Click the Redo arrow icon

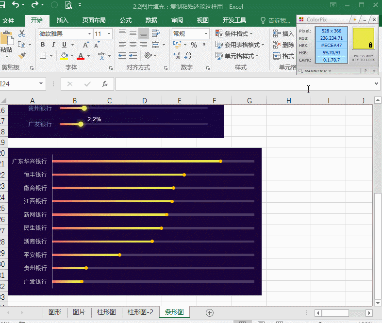click(x=35, y=5)
